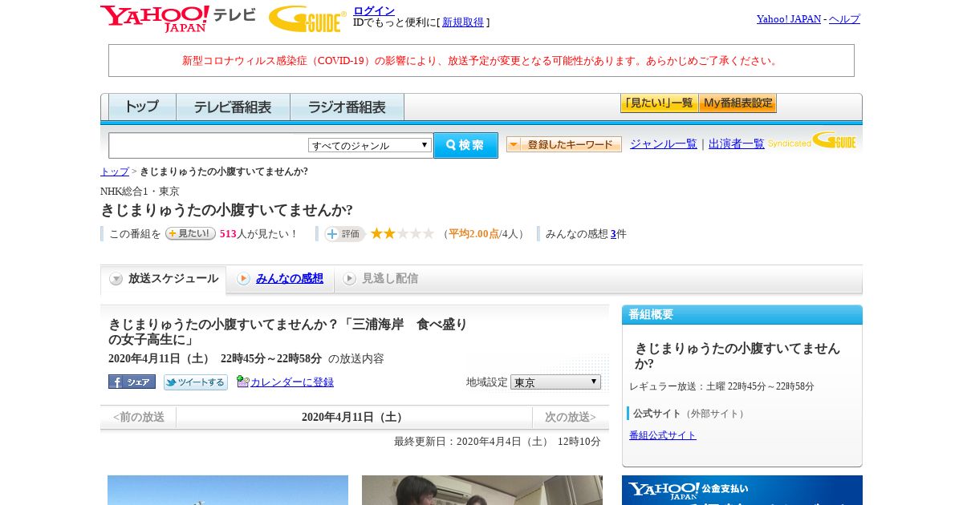Image resolution: width=963 pixels, height=505 pixels.
Task: Click the Syndicated G-GUIDE logo
Action: (811, 141)
